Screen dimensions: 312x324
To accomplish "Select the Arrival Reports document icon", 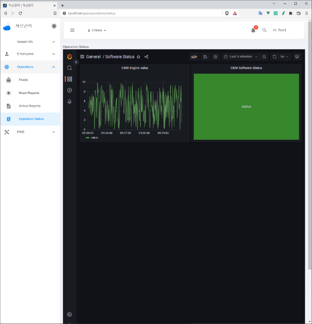I will 8,106.
